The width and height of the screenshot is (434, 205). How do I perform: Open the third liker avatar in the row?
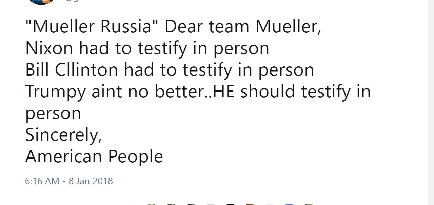[x=191, y=204]
